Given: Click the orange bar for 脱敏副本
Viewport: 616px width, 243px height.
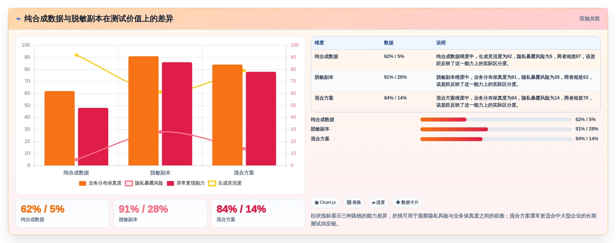Looking at the screenshot, I should (144, 111).
